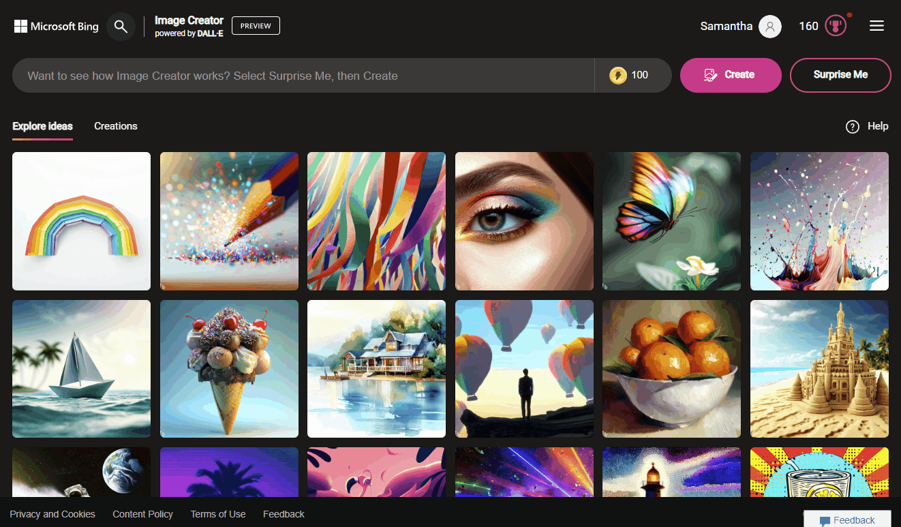Select the Explore ideas tab
The image size is (901, 527).
coord(42,126)
